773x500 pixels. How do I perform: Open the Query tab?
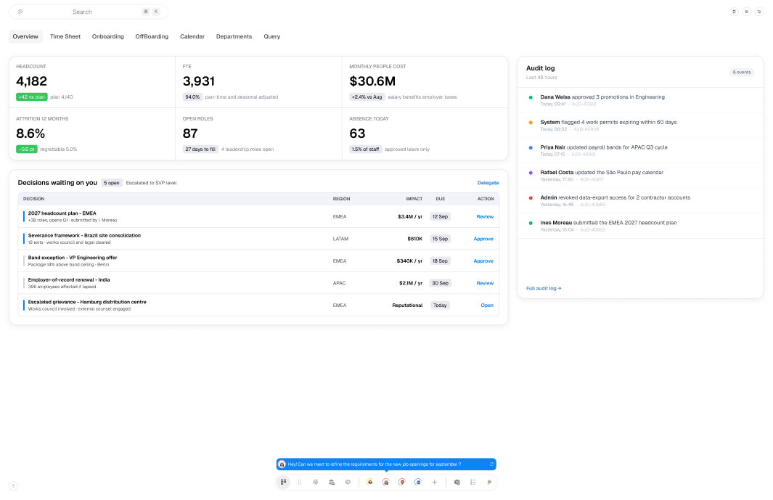[x=271, y=36]
